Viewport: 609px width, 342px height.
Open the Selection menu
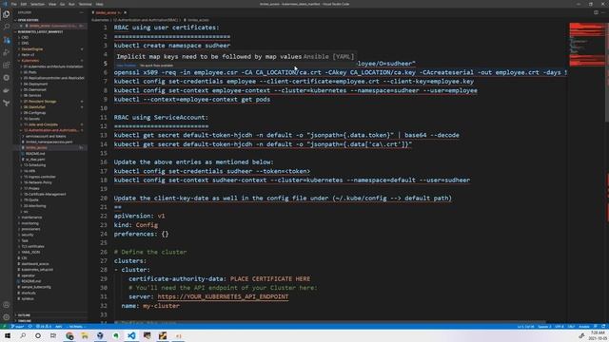coord(37,4)
